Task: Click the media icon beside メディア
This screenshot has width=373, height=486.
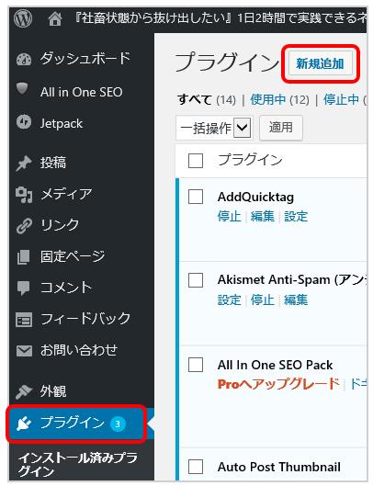Action: click(x=24, y=195)
